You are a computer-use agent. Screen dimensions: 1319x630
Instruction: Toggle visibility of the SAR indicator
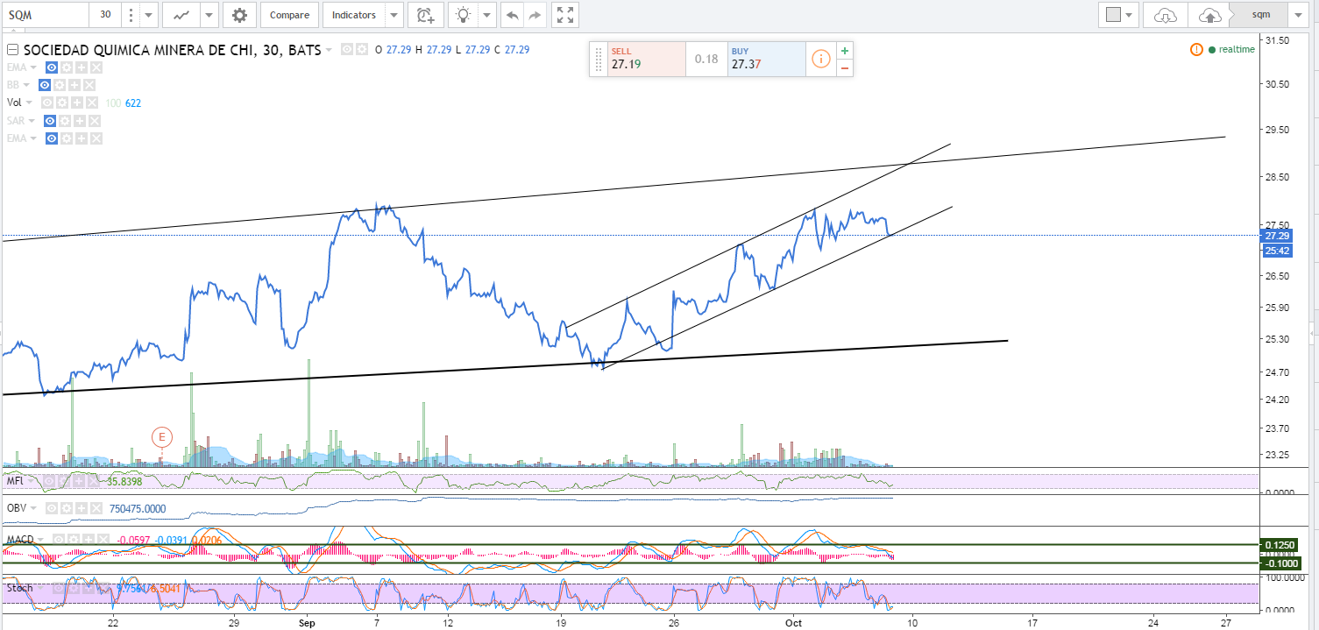[51, 120]
